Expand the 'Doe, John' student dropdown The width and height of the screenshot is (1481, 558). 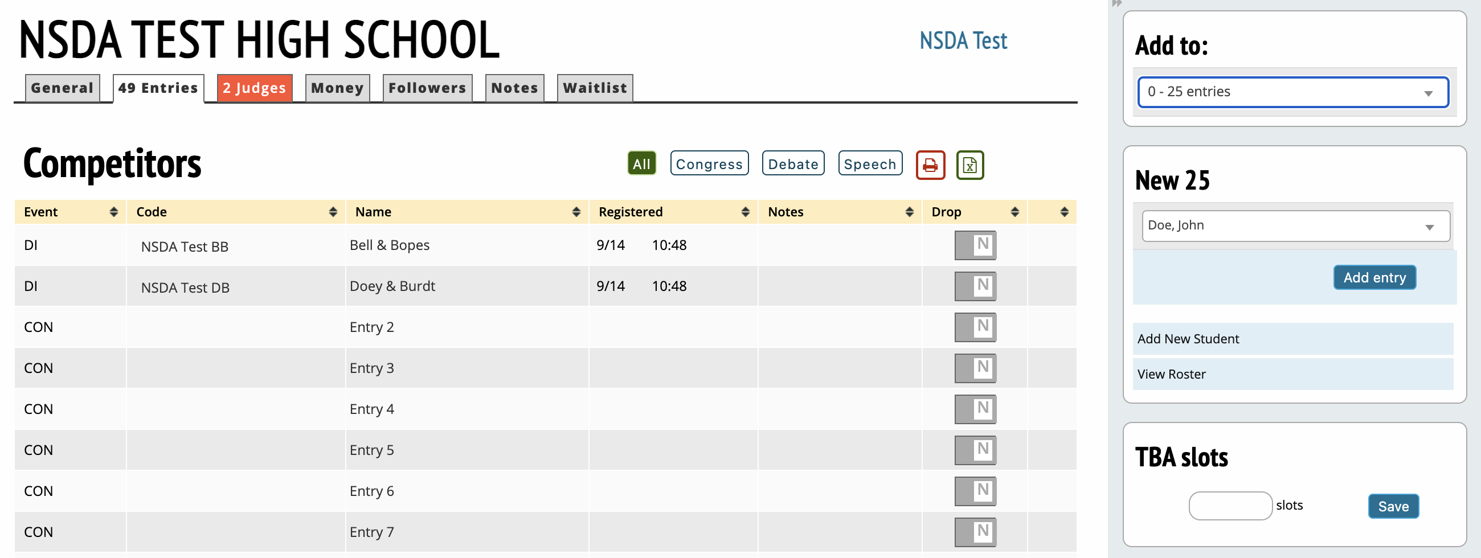click(x=1295, y=226)
